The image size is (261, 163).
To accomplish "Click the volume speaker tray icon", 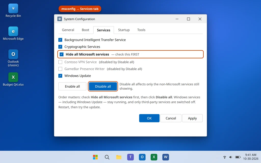I will (x=231, y=157).
